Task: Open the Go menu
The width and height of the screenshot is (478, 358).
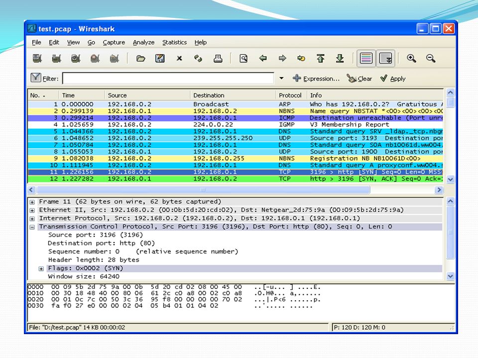Action: tap(91, 42)
